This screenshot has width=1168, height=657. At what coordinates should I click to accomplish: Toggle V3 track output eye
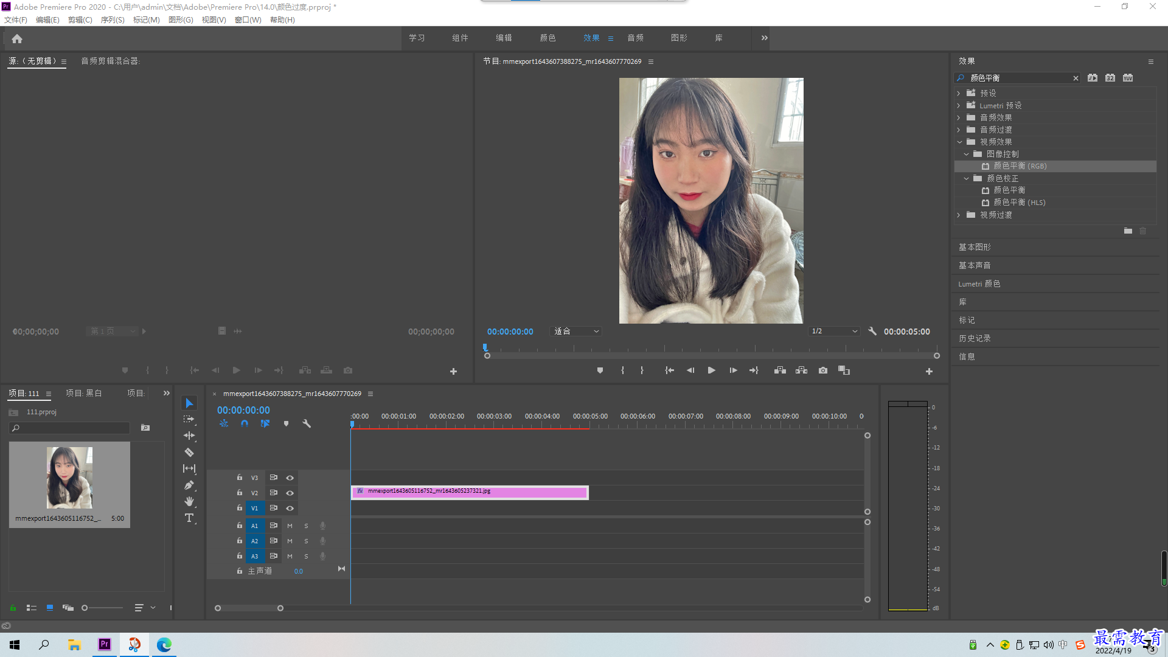coord(290,478)
